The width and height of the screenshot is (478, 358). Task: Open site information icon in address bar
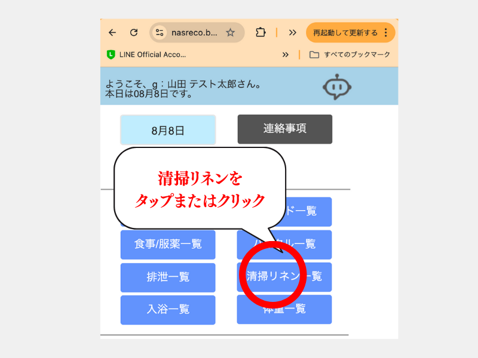tap(160, 33)
